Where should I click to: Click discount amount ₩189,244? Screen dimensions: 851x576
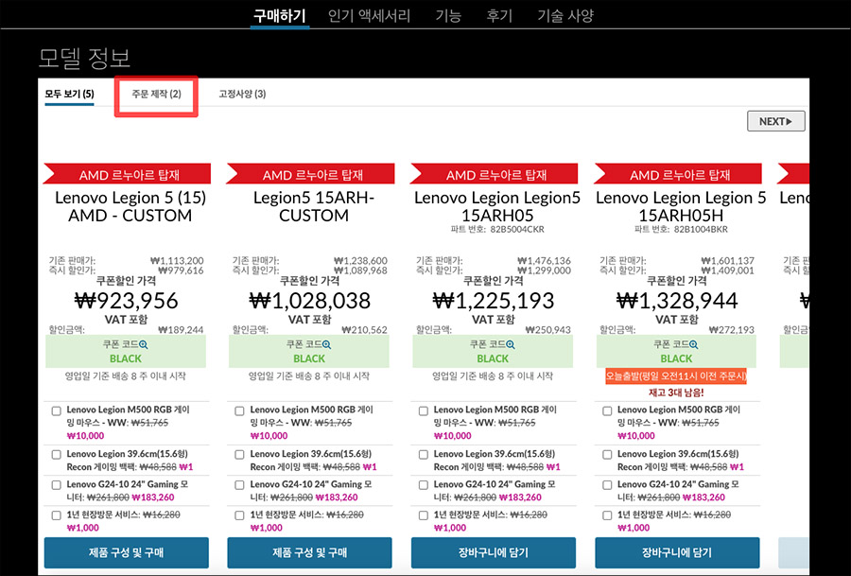(181, 330)
